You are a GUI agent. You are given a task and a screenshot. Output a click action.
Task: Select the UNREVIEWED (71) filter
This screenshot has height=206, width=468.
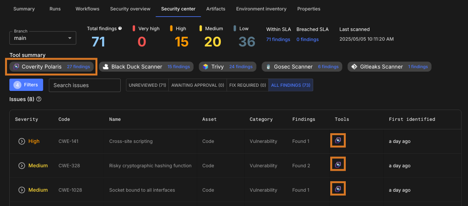point(147,85)
